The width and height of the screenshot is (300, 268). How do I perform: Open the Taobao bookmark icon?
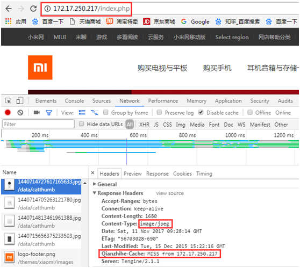coord(109,21)
